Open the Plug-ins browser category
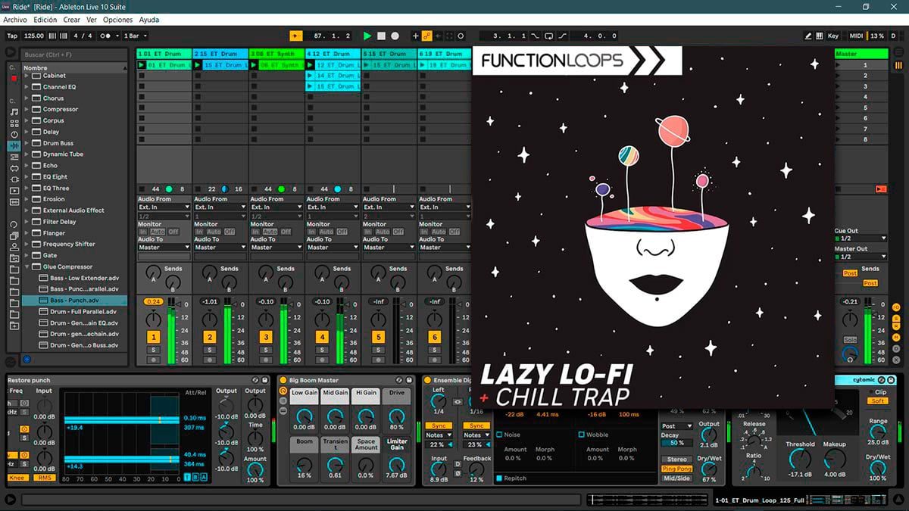This screenshot has height=511, width=909. coord(14,179)
